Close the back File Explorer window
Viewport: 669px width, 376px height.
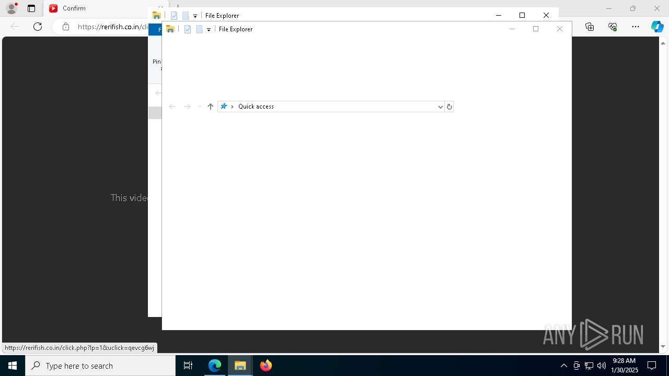(x=546, y=15)
